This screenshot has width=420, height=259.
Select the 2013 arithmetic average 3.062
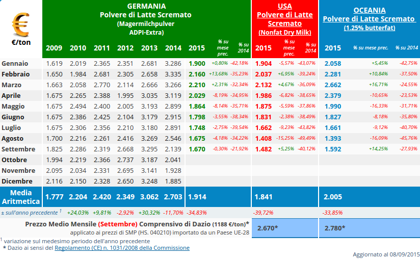(x=149, y=197)
